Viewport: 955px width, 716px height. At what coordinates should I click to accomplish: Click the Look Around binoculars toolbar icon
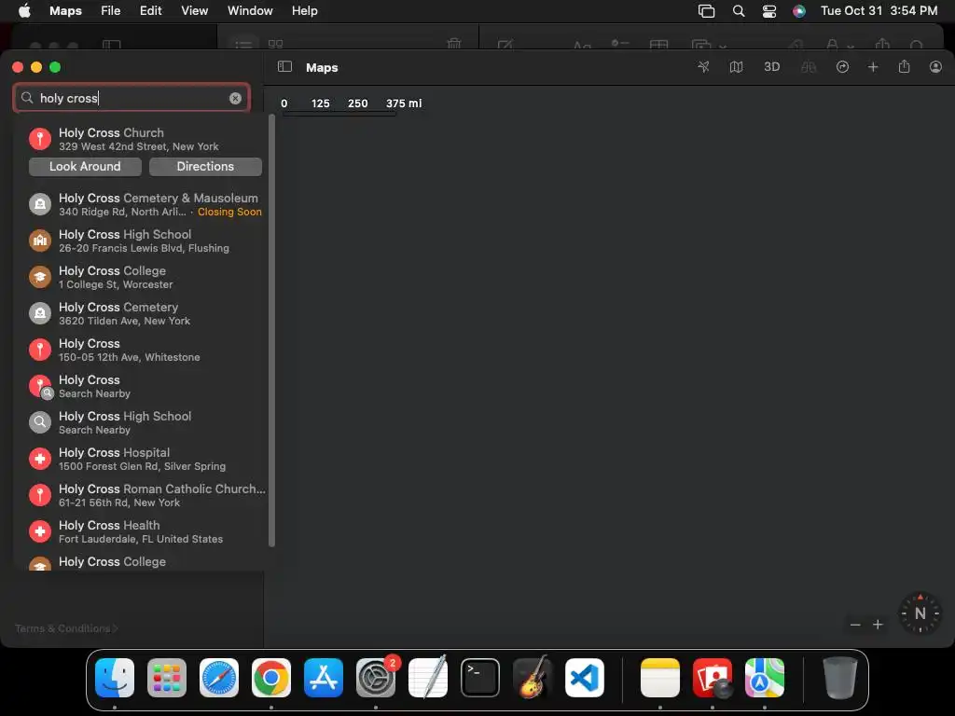(x=809, y=67)
